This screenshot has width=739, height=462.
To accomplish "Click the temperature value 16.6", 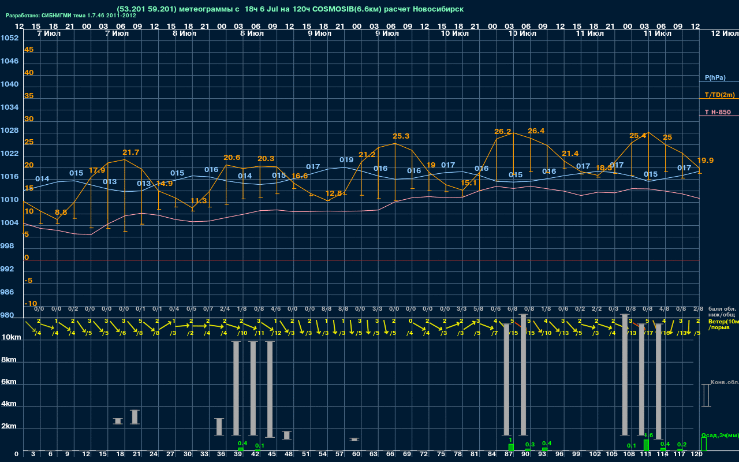I will coord(300,176).
